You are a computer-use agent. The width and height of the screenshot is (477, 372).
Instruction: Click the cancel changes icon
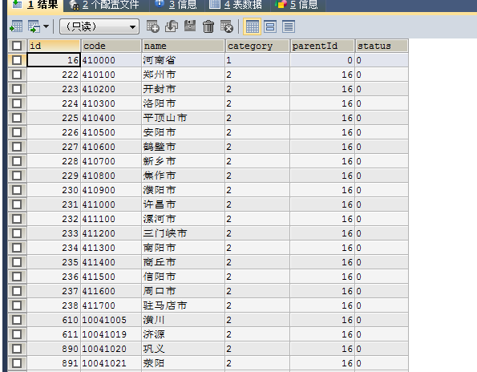(227, 26)
